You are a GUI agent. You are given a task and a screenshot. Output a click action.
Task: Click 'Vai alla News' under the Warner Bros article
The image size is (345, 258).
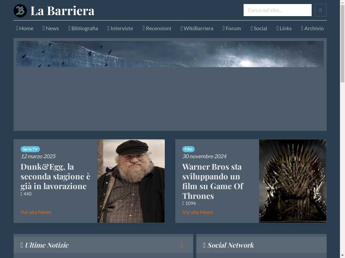point(197,212)
